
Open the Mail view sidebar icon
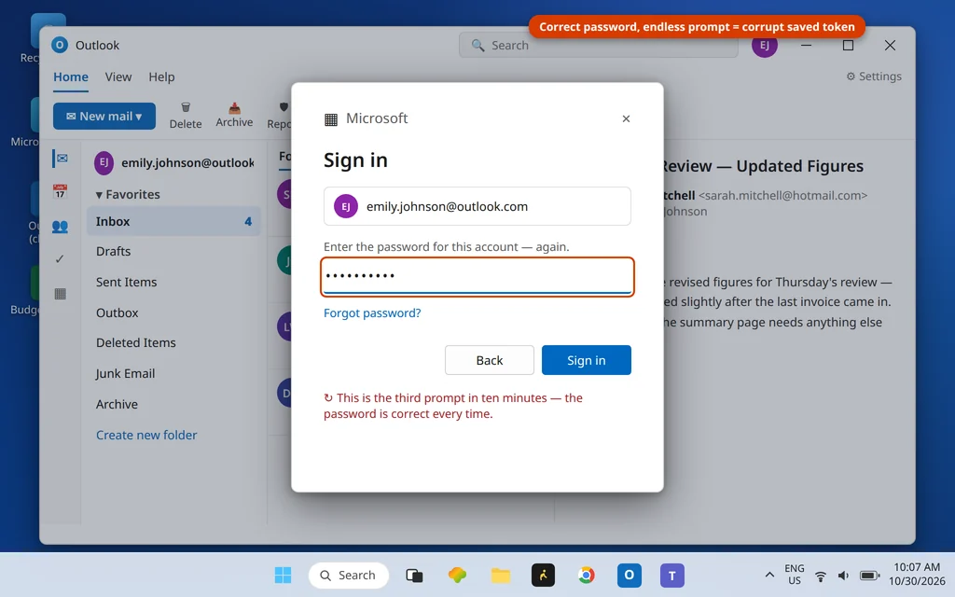click(62, 159)
